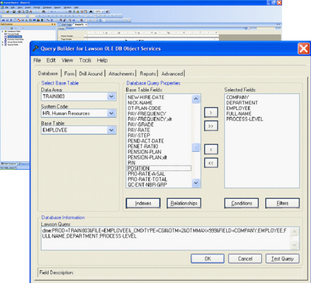Click the Open file icon in Crystal Reports toolbar
Viewport: 311px width, 283px height.
click(8, 11)
